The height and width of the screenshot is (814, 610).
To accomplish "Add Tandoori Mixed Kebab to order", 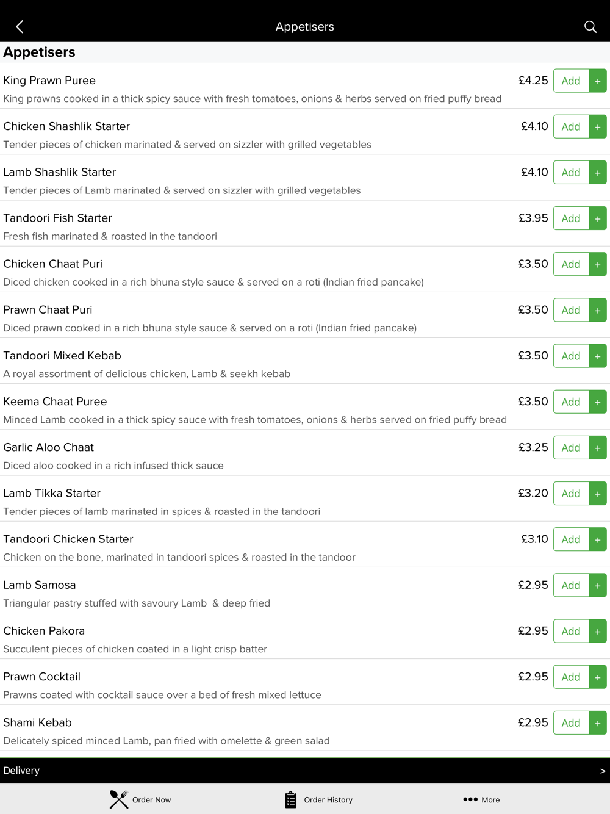I will 571,356.
